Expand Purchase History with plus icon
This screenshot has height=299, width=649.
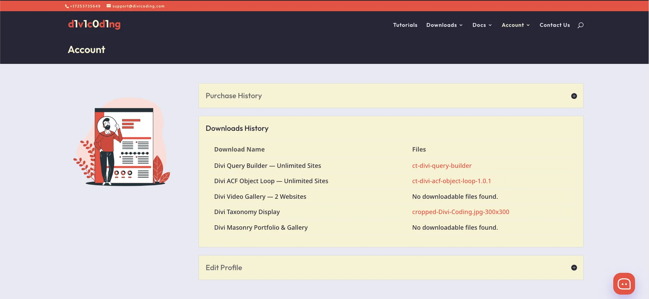point(574,96)
